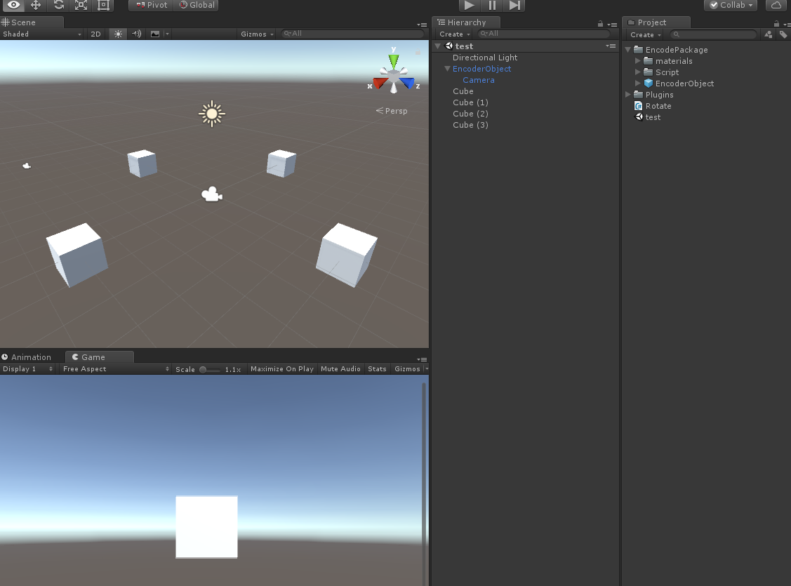This screenshot has width=791, height=586.
Task: Click the Mute Audio button
Action: (x=340, y=368)
